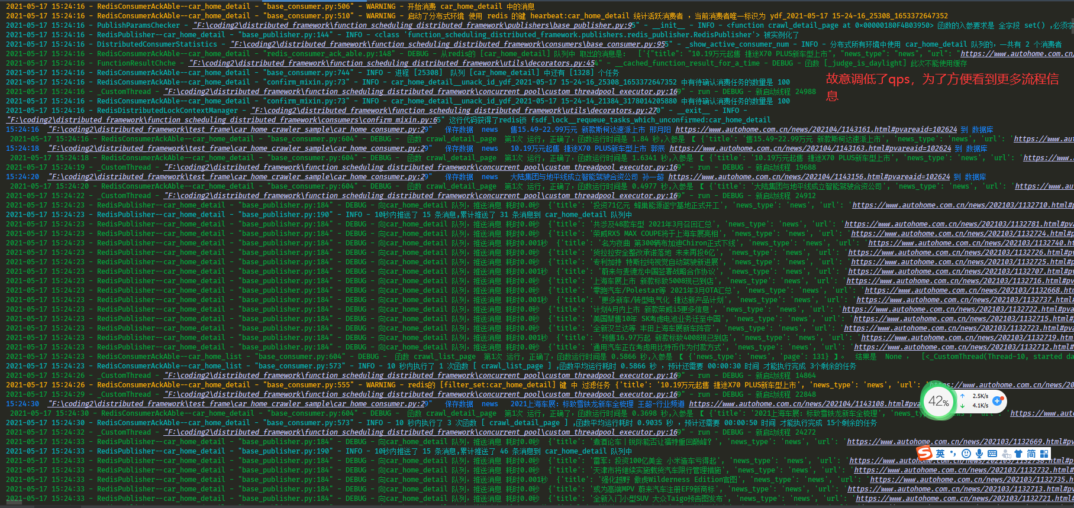Toggle Sogou 英 Chinese/English input mode
Image resolution: width=1074 pixels, height=508 pixels.
tap(940, 454)
